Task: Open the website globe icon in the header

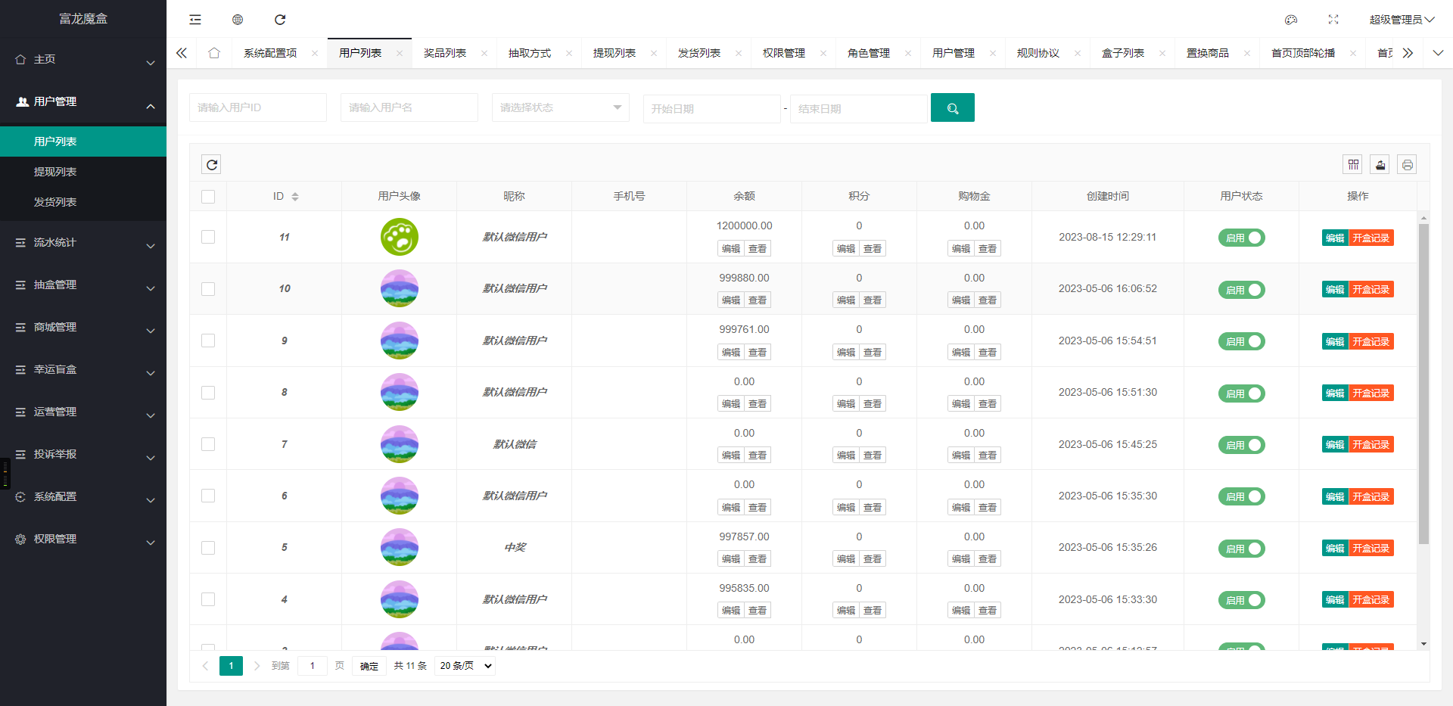Action: 238,20
